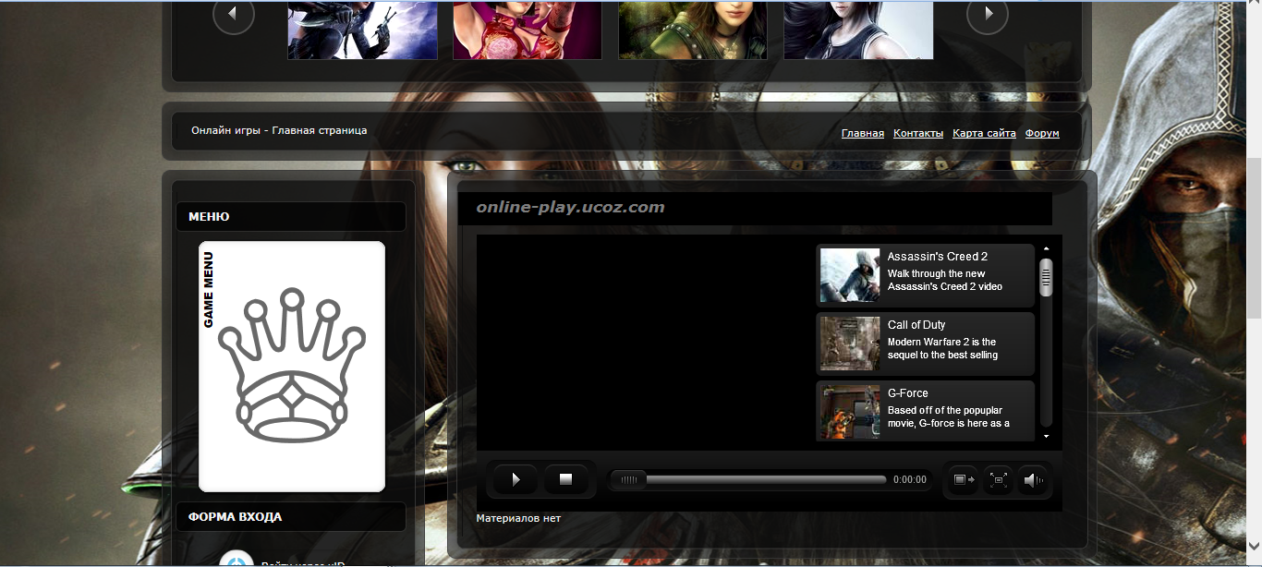Click playlist scroll down arrow
The image size is (1262, 567).
pyautogui.click(x=1046, y=436)
